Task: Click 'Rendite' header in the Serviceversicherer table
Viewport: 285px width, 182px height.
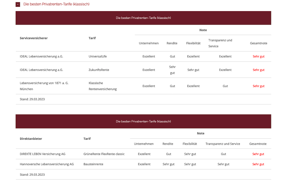Action: coord(172,43)
